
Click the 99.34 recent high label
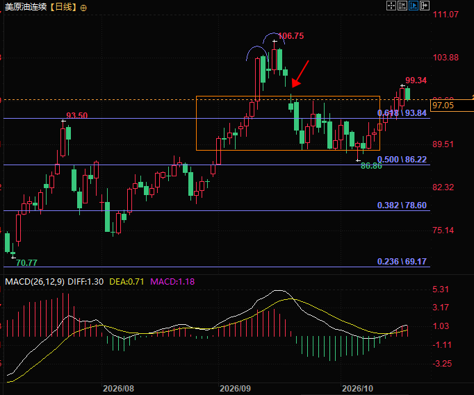(416, 81)
